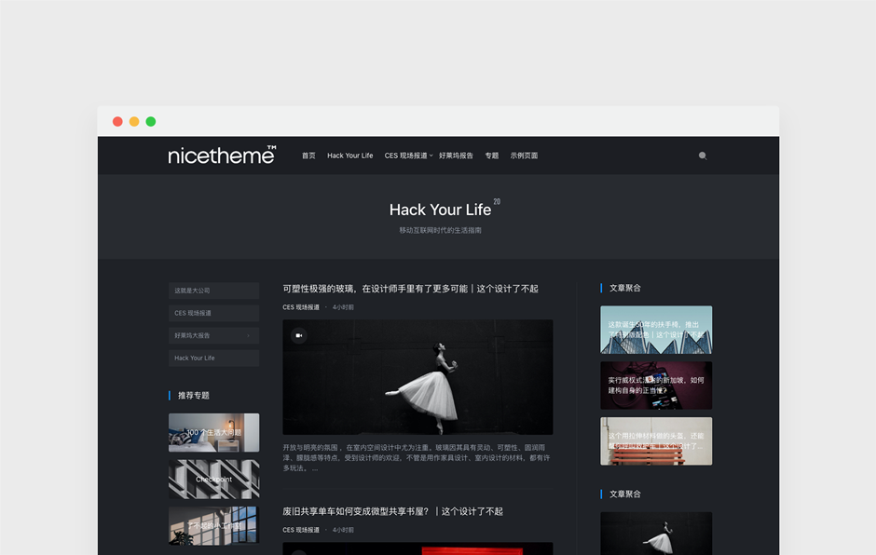Click the video camera icon on the ballet photo
Screen dimensions: 876x555
point(298,334)
